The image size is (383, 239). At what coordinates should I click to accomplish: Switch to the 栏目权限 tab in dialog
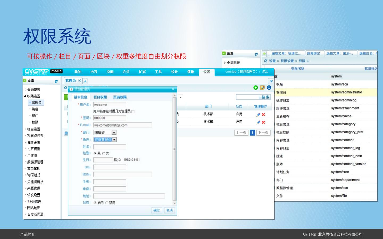pyautogui.click(x=100, y=97)
